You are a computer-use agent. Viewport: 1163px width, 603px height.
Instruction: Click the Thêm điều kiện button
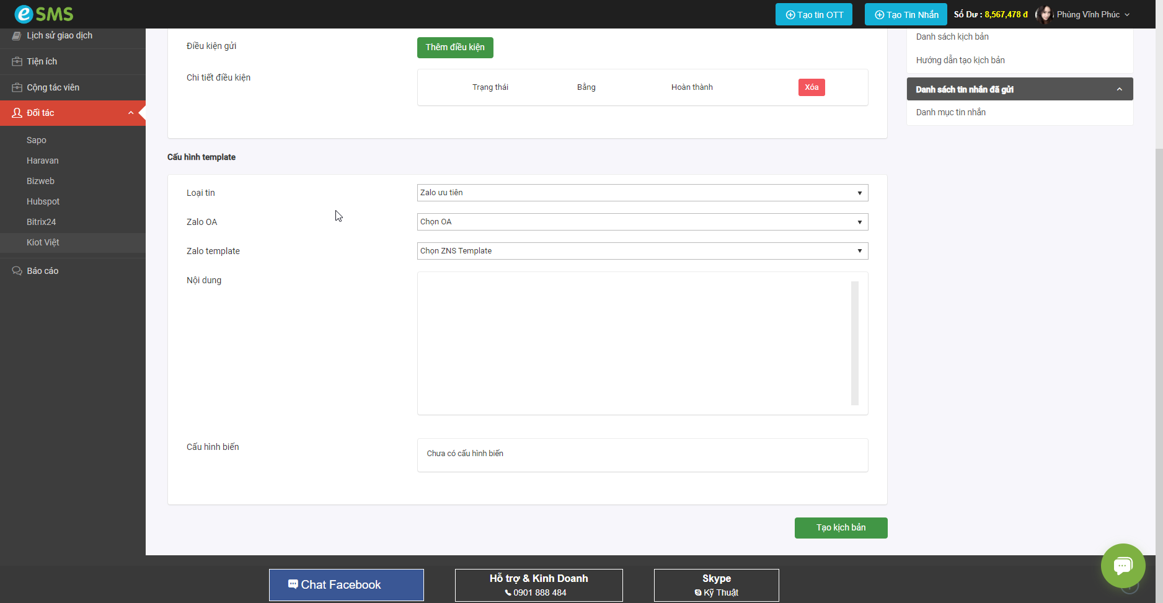(455, 48)
